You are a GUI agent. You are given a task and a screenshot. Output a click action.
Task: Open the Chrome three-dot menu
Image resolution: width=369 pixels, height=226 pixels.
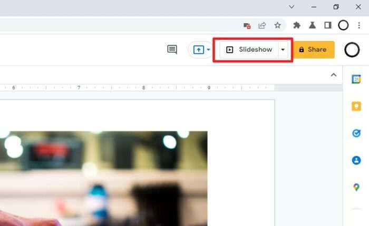[x=359, y=25]
